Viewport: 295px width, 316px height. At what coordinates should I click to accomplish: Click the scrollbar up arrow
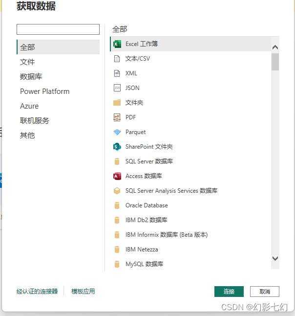click(x=275, y=47)
